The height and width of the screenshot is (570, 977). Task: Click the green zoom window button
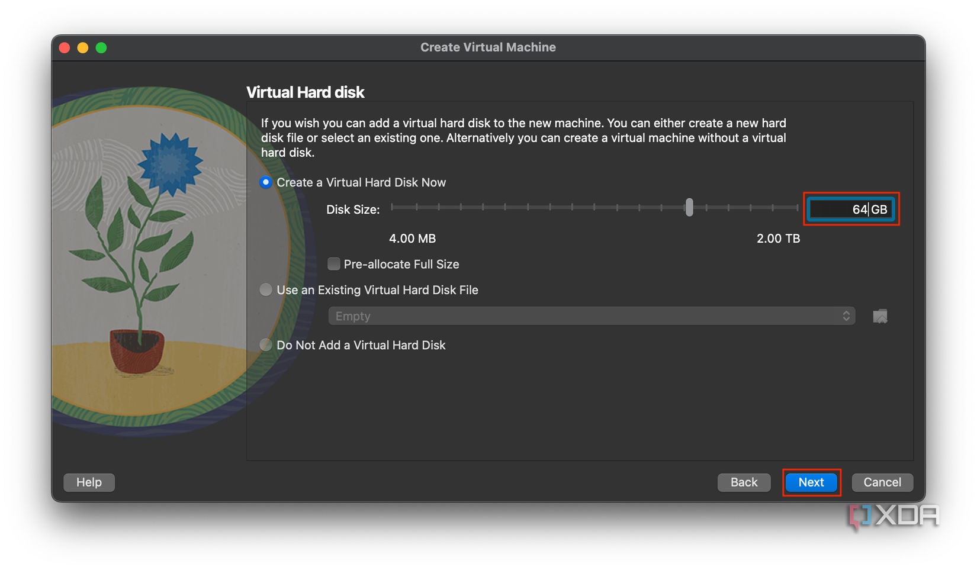pyautogui.click(x=101, y=48)
